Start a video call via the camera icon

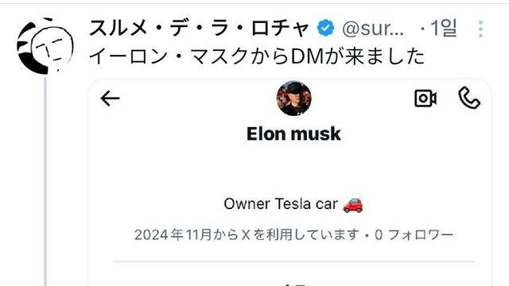tap(425, 99)
